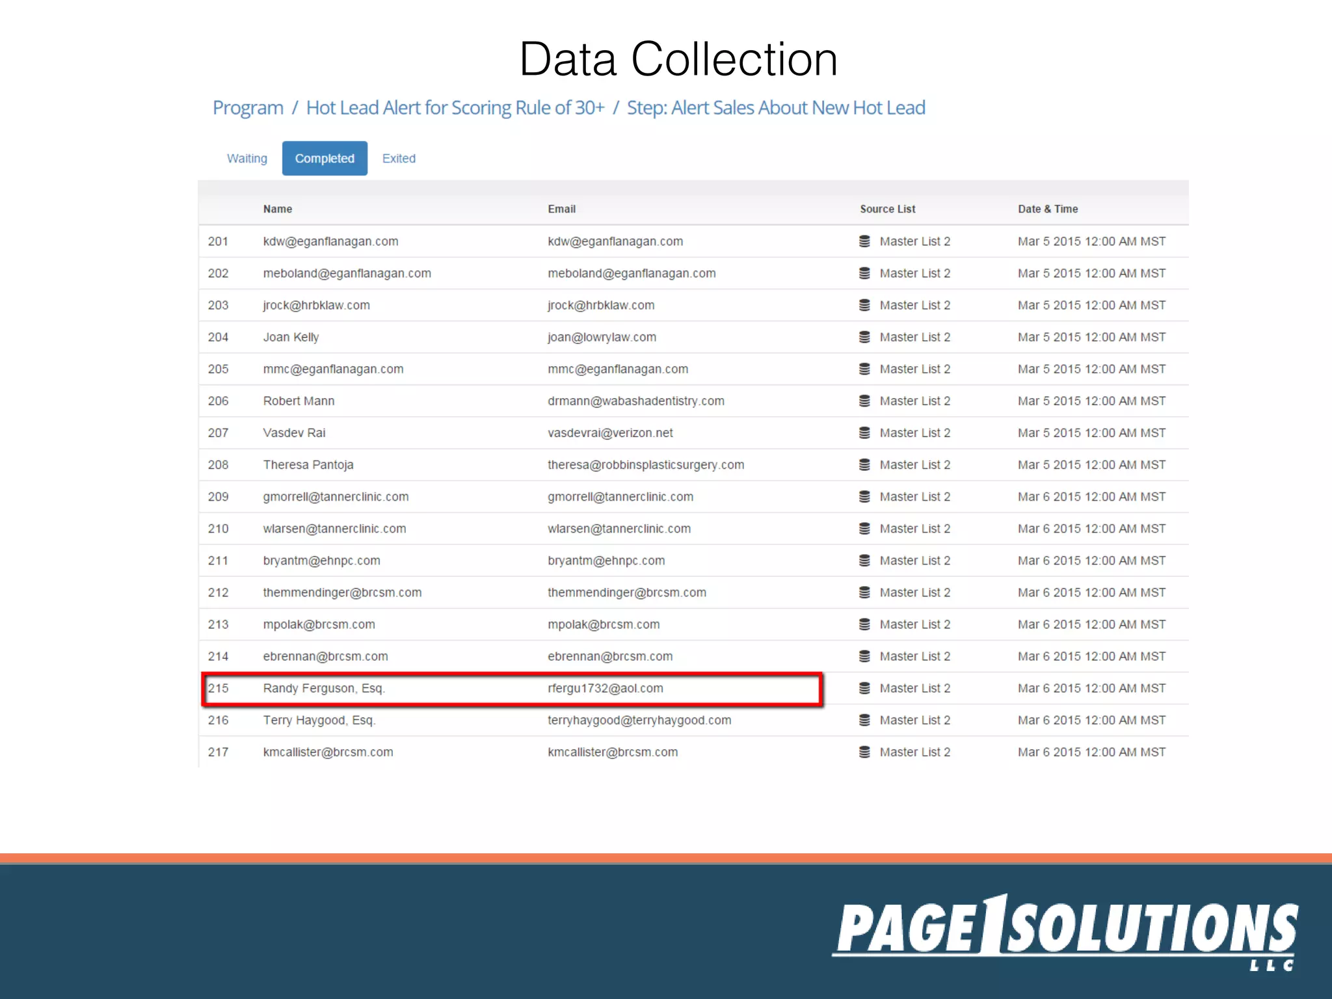Screen dimensions: 1332x999
Task: Click the name mmc@eganflanagan.com in row 205
Action: (333, 369)
